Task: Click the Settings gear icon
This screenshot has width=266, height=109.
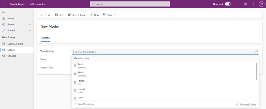Action: click(245, 4)
